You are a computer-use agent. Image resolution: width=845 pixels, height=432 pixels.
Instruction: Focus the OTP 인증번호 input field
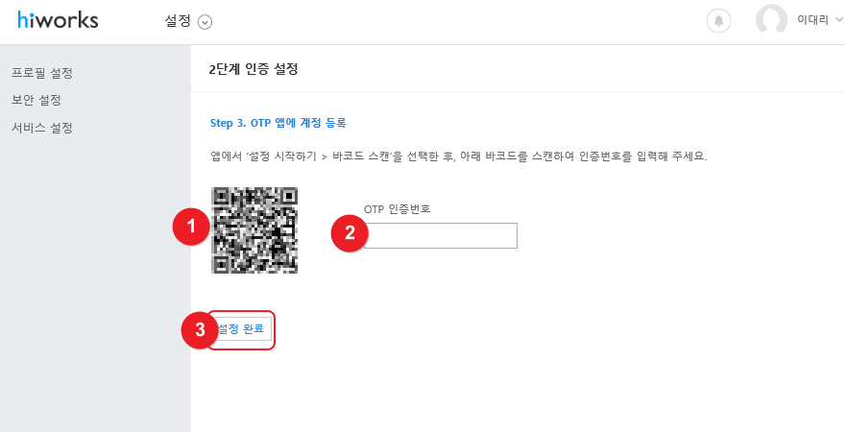pos(441,235)
